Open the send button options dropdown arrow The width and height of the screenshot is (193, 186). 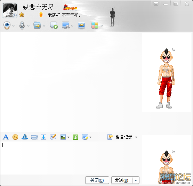136,180
